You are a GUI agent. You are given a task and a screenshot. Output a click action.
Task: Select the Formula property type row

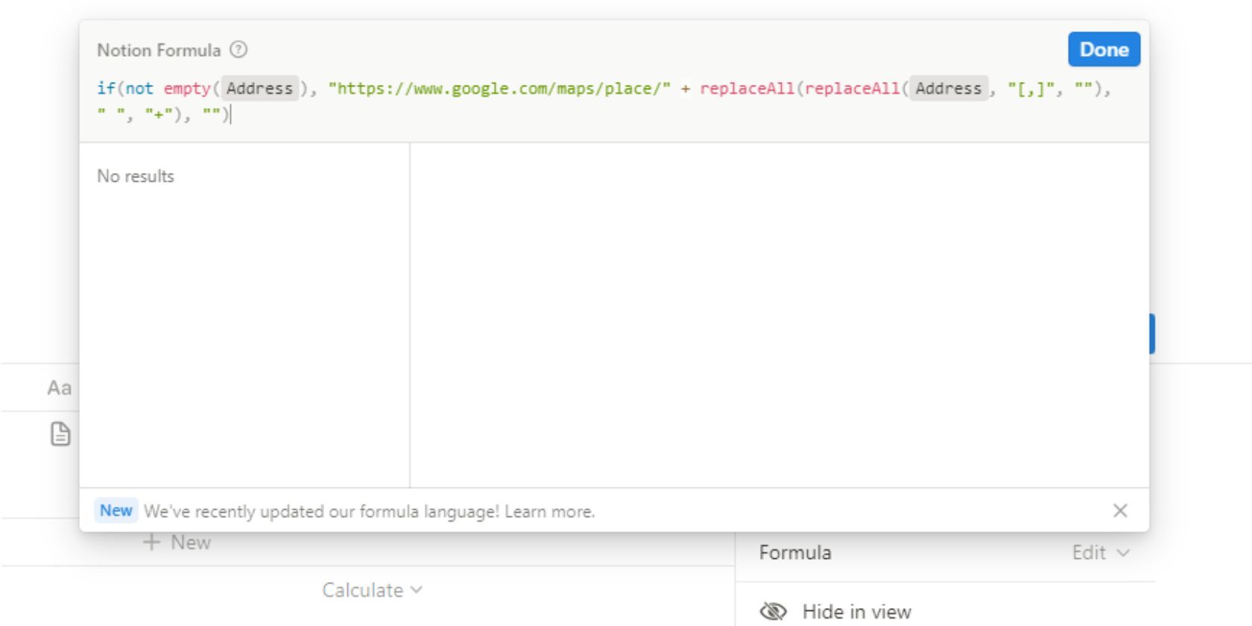click(795, 553)
